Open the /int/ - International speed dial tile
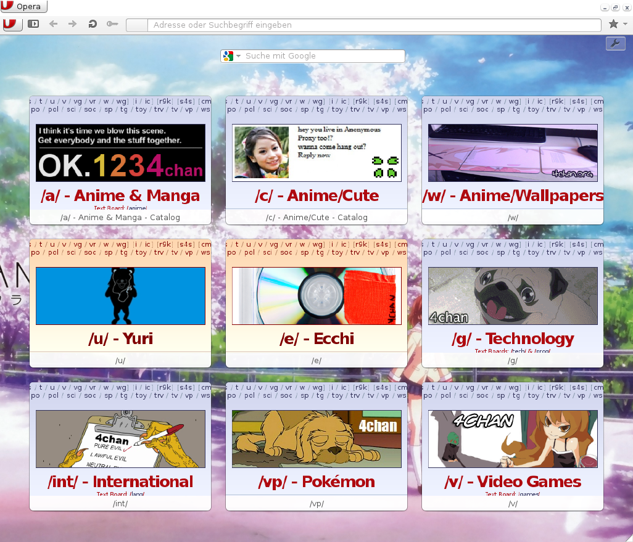This screenshot has height=542, width=633. (120, 447)
